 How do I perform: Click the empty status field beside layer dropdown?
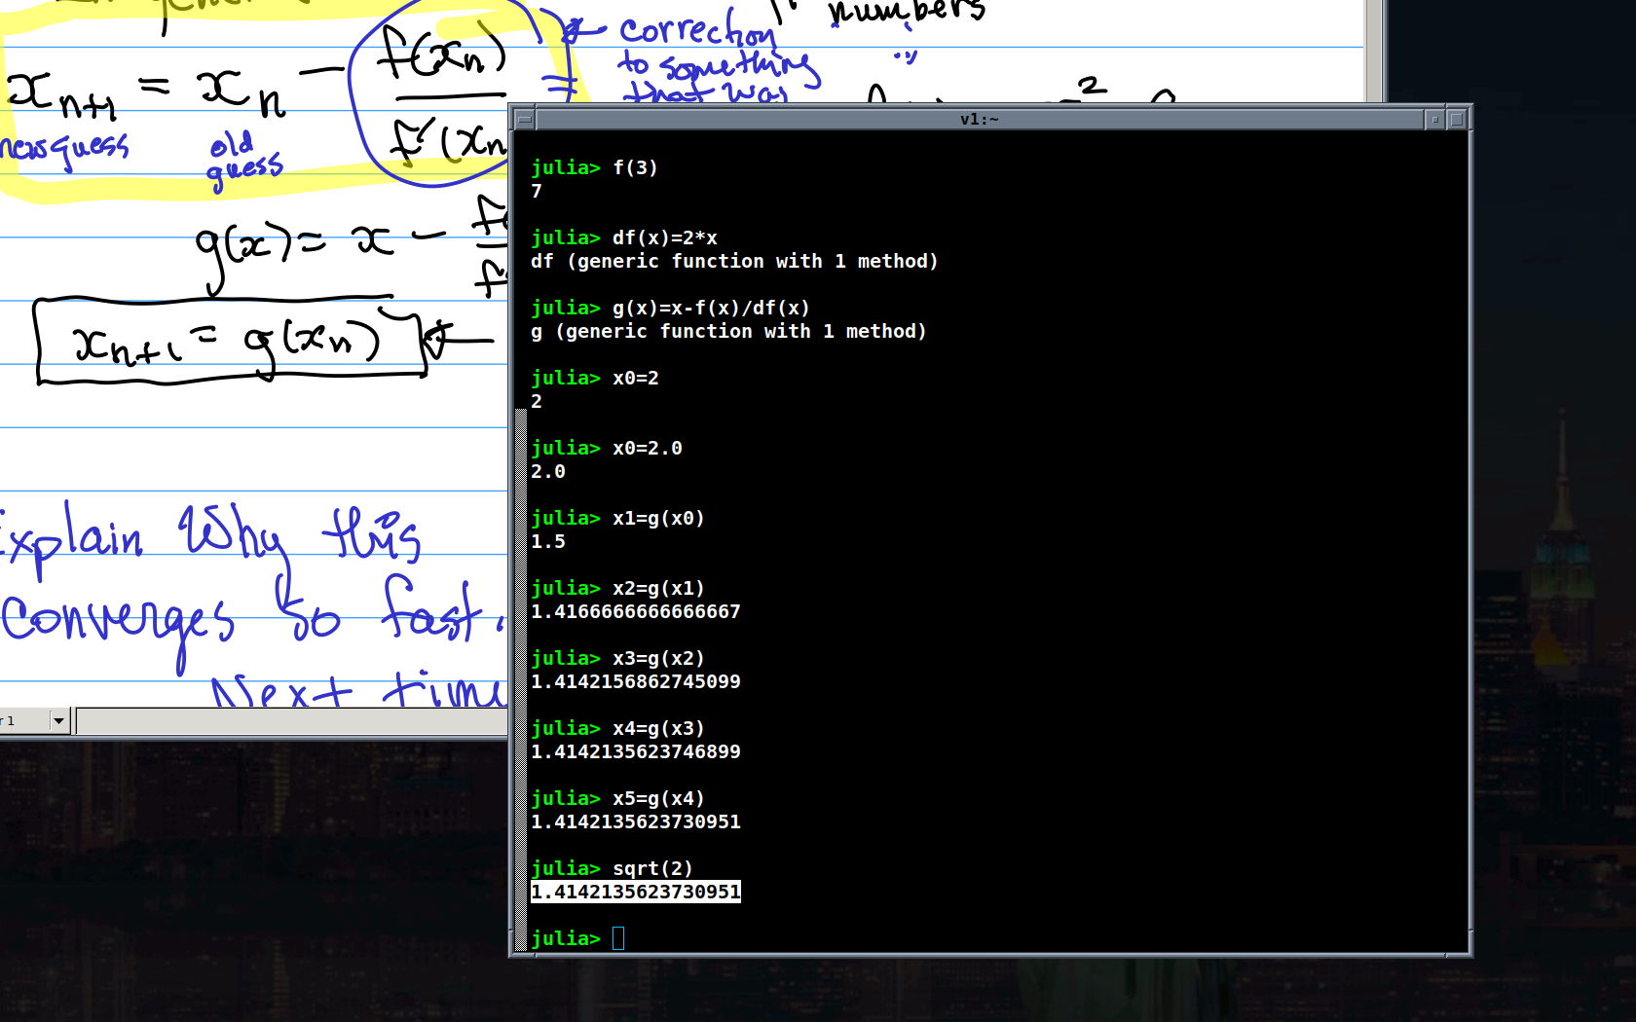tap(292, 721)
